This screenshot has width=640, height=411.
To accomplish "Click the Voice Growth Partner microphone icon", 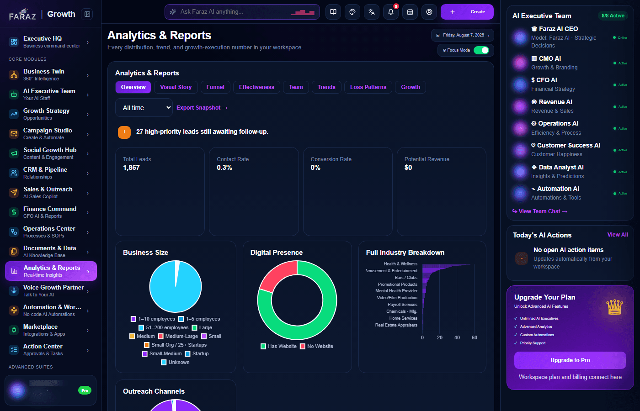I will pyautogui.click(x=14, y=291).
